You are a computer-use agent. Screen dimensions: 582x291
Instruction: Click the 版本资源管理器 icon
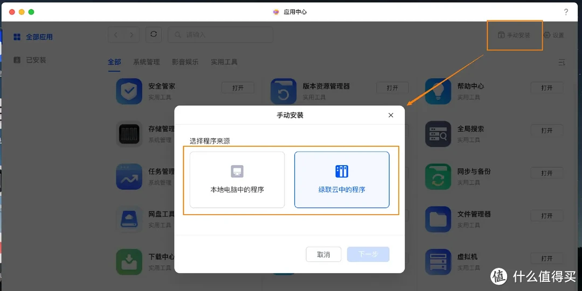coord(283,91)
